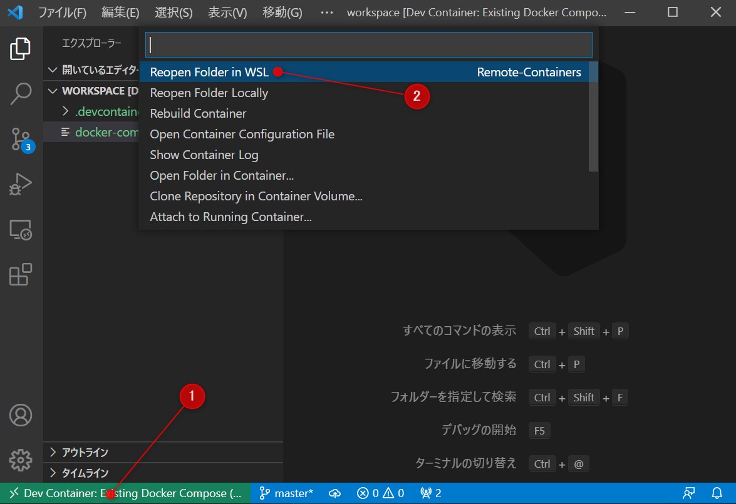736x504 pixels.
Task: Open Source Control view with 3 changes
Action: coord(22,140)
